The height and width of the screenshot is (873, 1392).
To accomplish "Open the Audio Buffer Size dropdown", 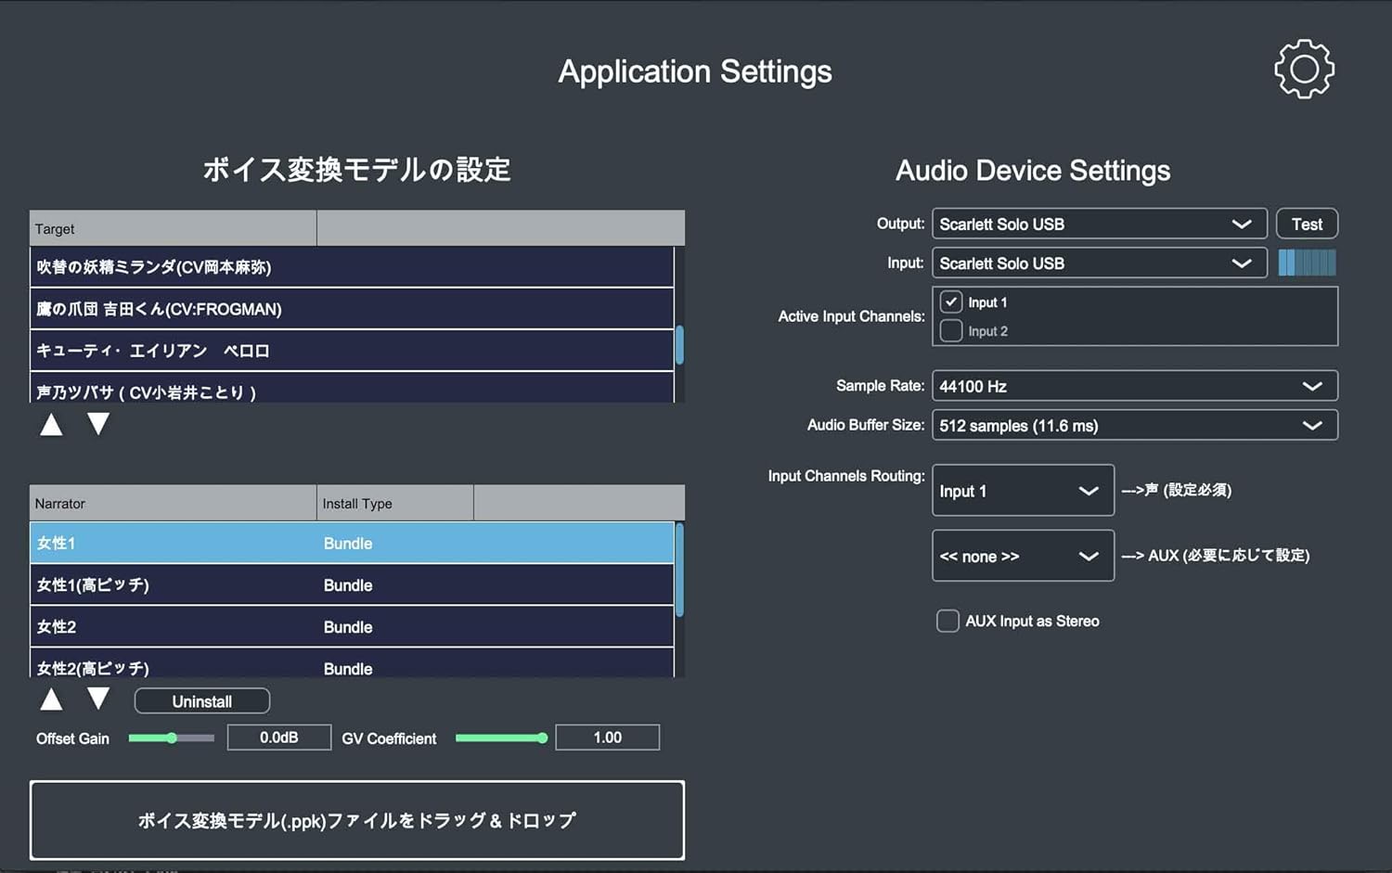I will pyautogui.click(x=1134, y=426).
